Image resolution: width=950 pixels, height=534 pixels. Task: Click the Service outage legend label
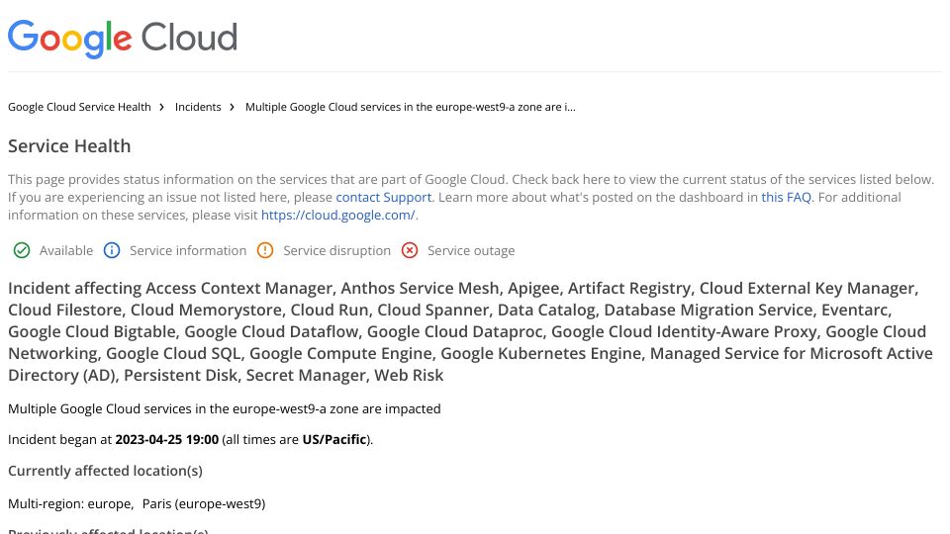tap(471, 250)
